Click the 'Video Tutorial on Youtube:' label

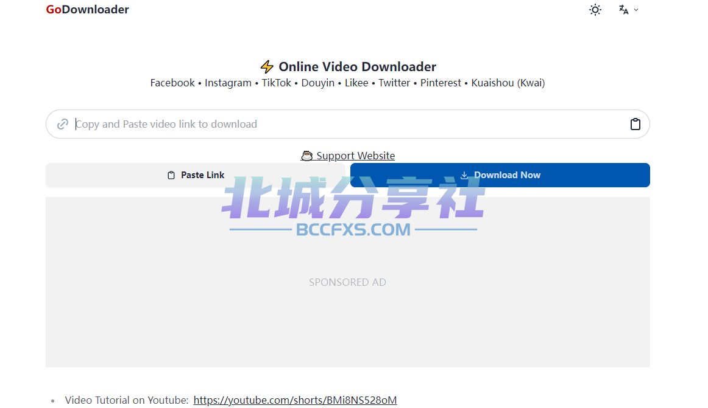click(x=127, y=400)
